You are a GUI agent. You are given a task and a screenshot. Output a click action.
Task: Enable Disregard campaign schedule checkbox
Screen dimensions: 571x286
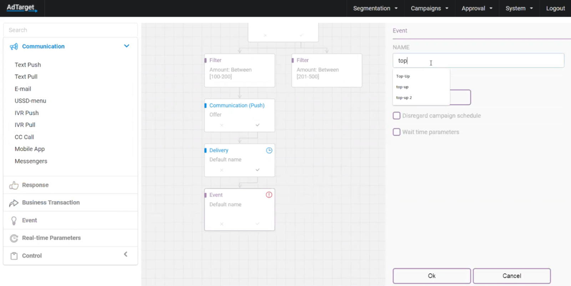[x=396, y=116]
